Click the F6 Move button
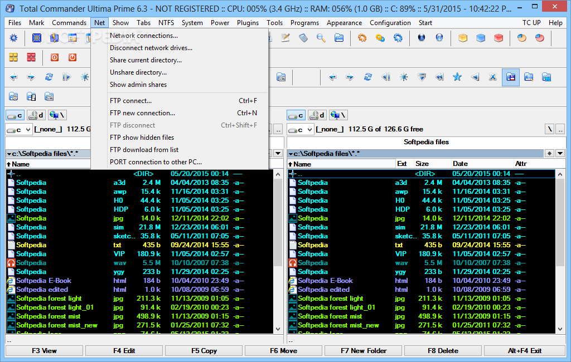 tap(283, 351)
